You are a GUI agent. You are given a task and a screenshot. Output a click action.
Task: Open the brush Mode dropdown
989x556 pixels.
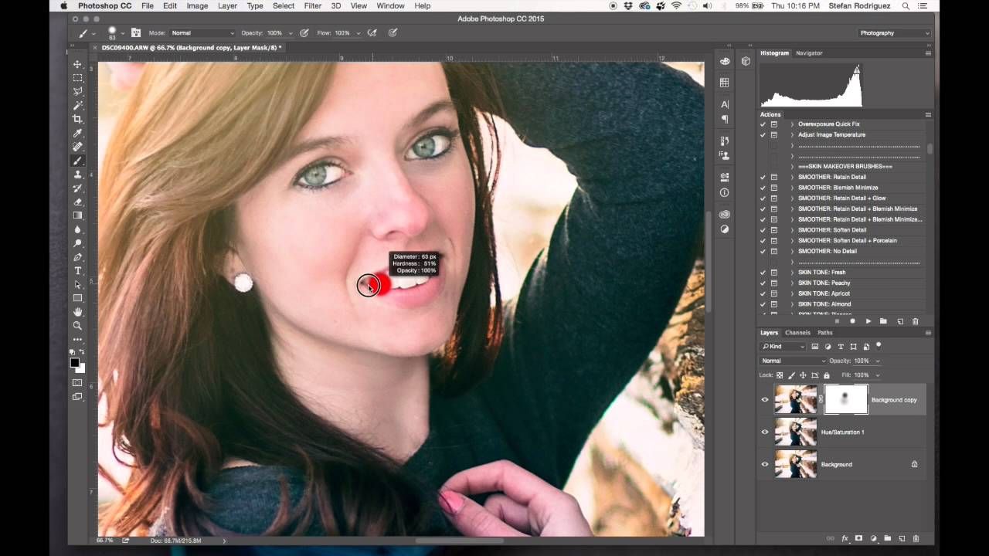tap(202, 33)
